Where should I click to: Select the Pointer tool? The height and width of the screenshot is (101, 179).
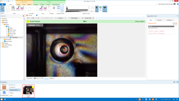point(2,9)
